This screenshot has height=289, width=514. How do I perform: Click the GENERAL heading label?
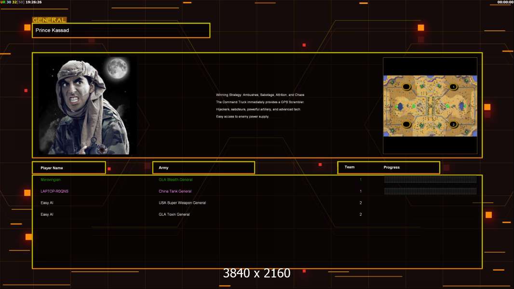tap(49, 20)
